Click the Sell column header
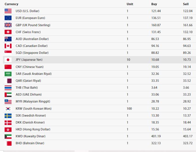This screenshot has height=152, width=196. coord(186,4)
